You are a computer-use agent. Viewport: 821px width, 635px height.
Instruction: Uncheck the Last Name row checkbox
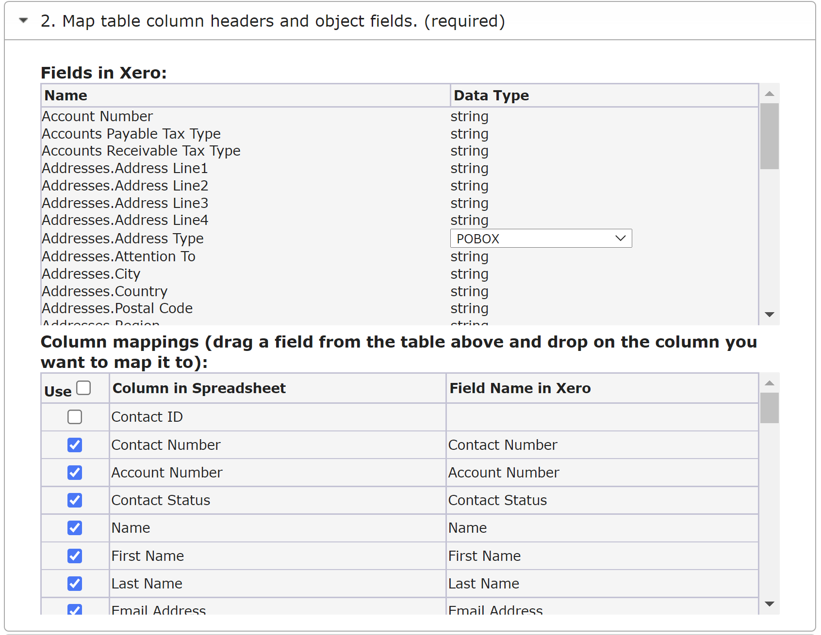pos(75,584)
